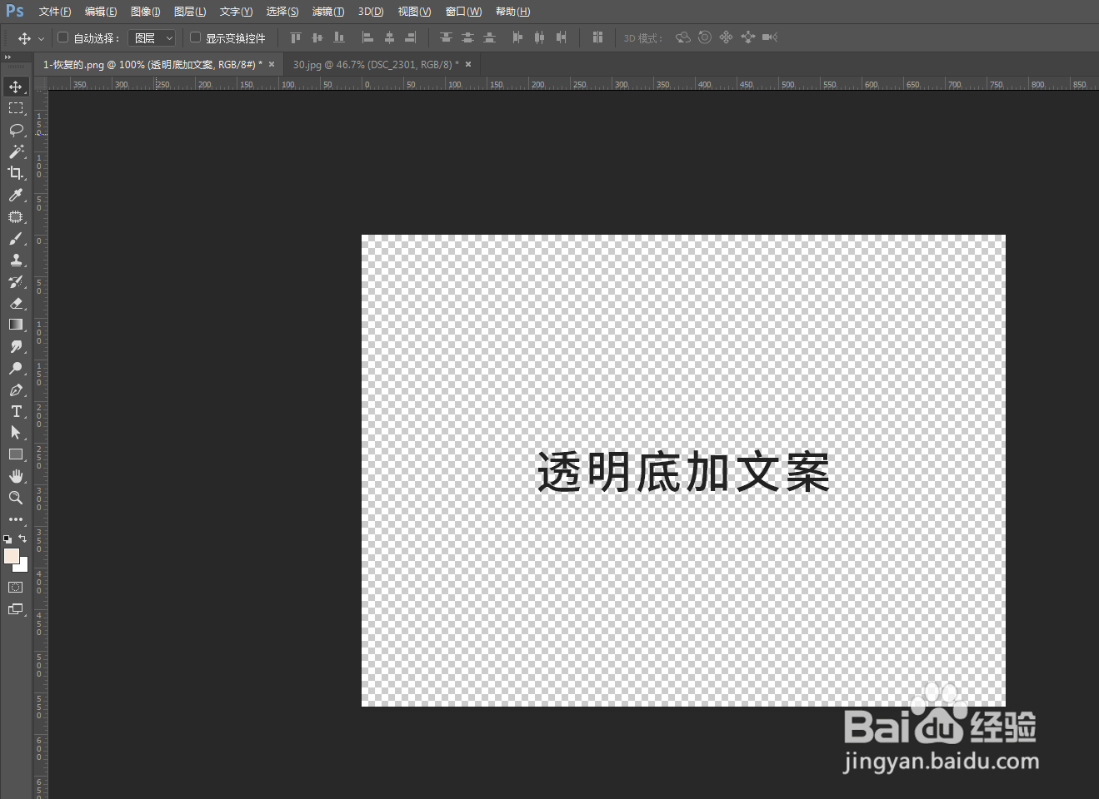
Task: Switch to the 30.jpg document tab
Action: 375,64
